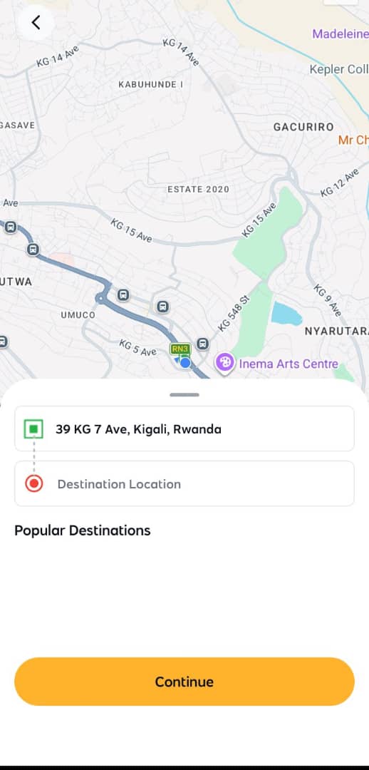Tap the ESTATE 2020 area label

[198, 189]
